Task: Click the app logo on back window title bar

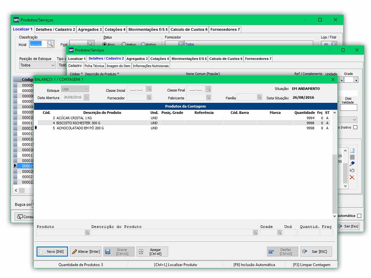Action: point(16,20)
